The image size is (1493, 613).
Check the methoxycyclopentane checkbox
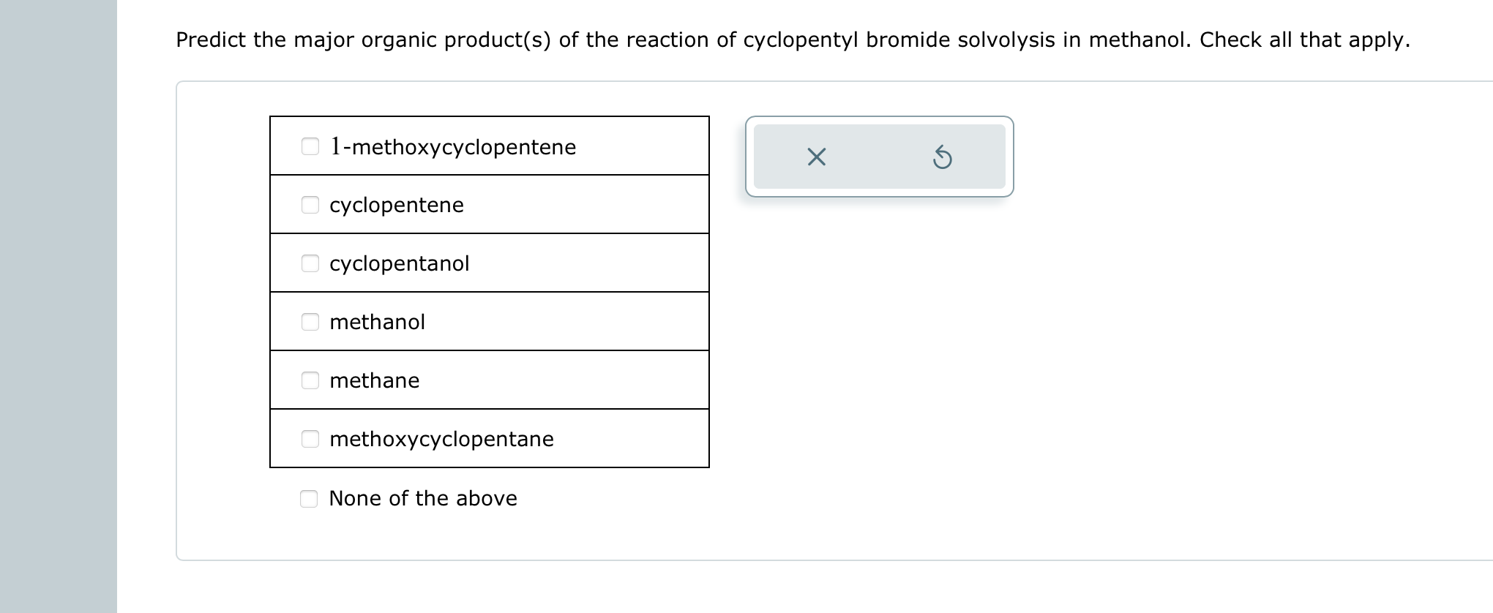pos(310,439)
